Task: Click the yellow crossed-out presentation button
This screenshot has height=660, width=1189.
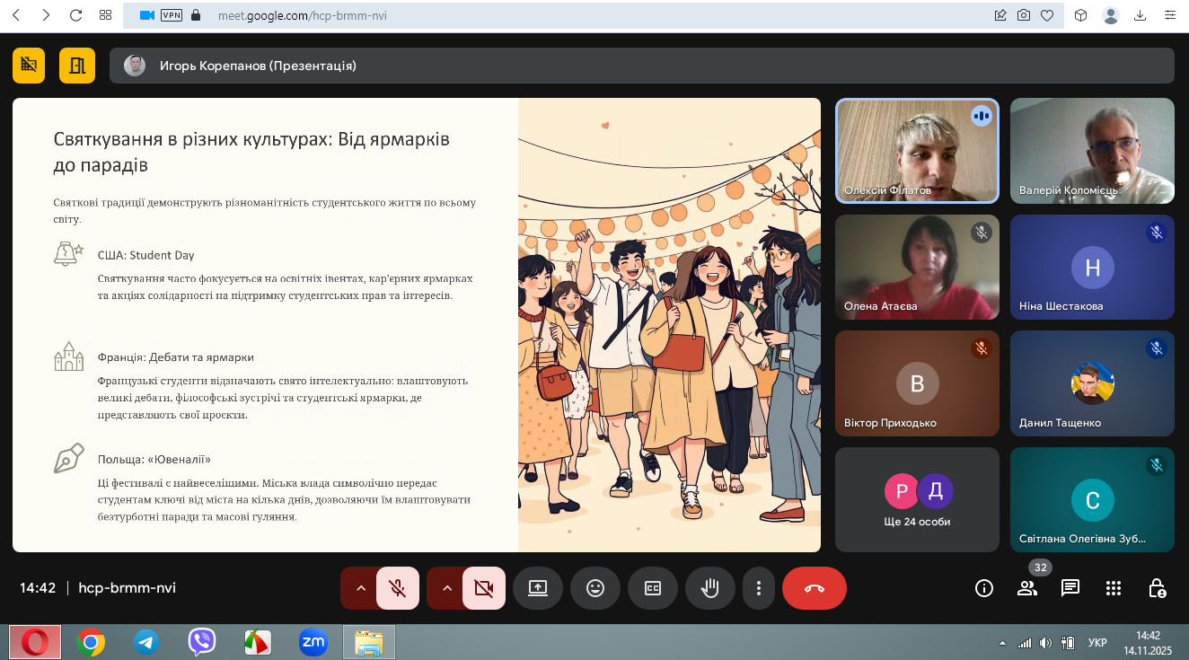Action: 29,65
